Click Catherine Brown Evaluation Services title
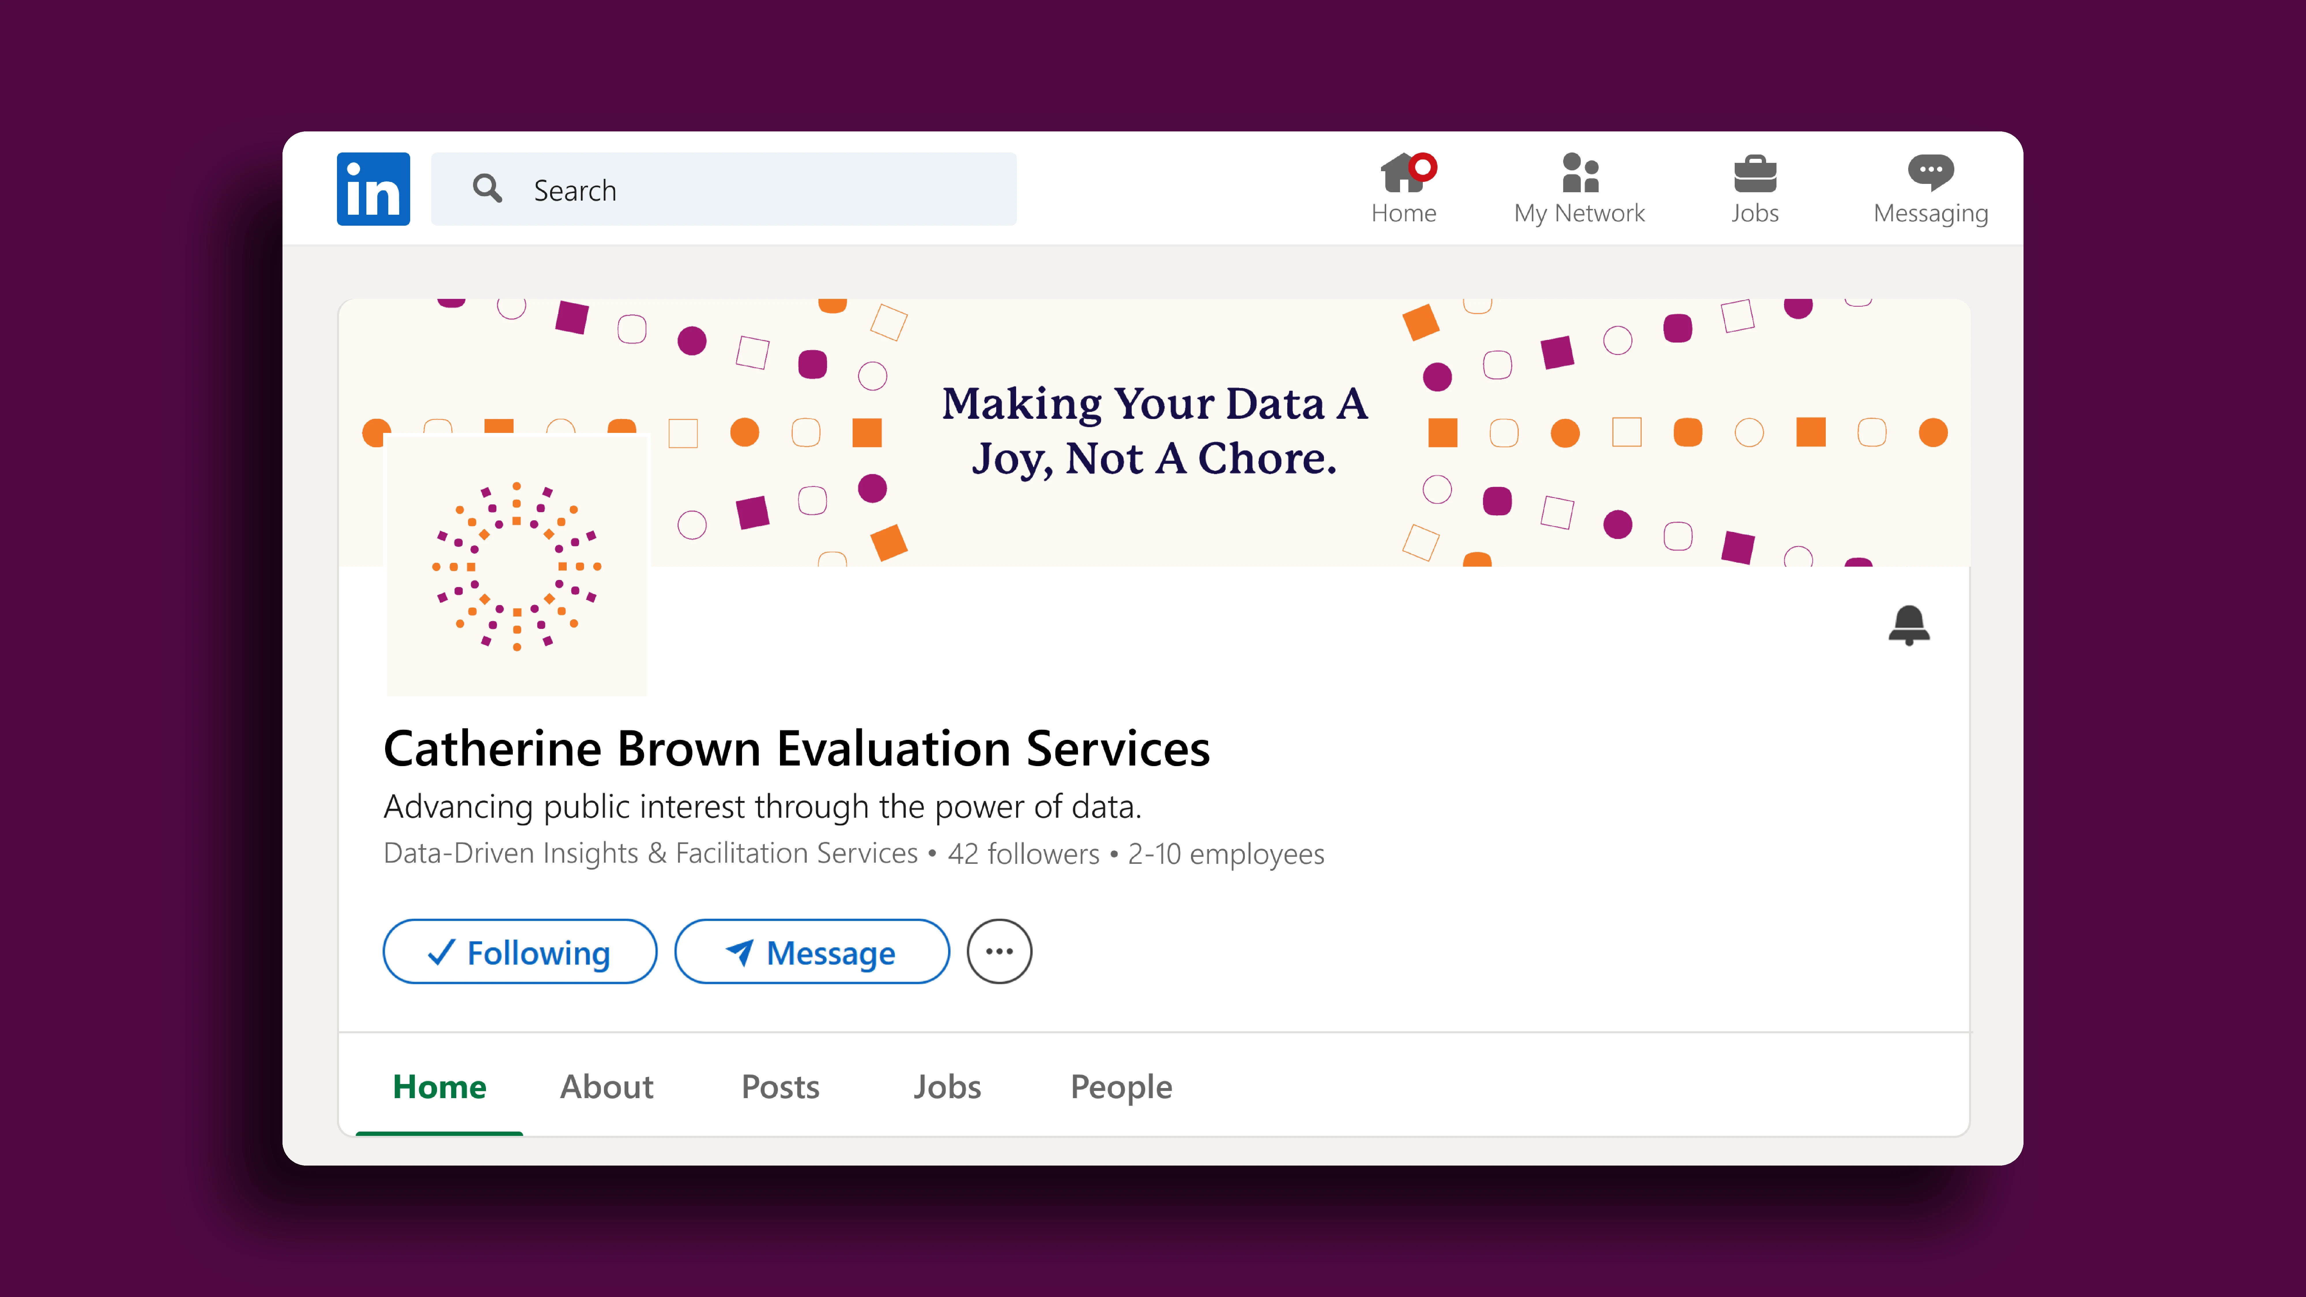 pos(797,748)
